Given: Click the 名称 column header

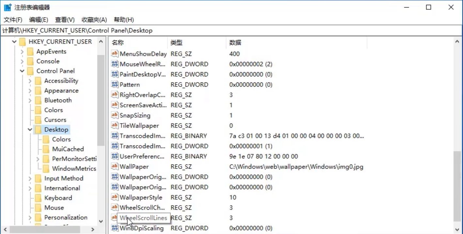Looking at the screenshot, I should click(118, 43).
